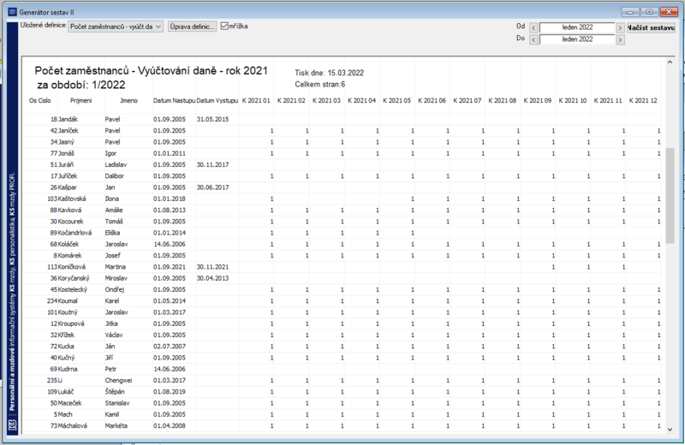Click the Prijmeni column header
The width and height of the screenshot is (685, 445).
81,100
